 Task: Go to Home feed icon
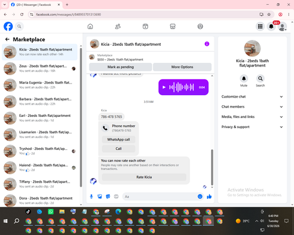point(90,26)
